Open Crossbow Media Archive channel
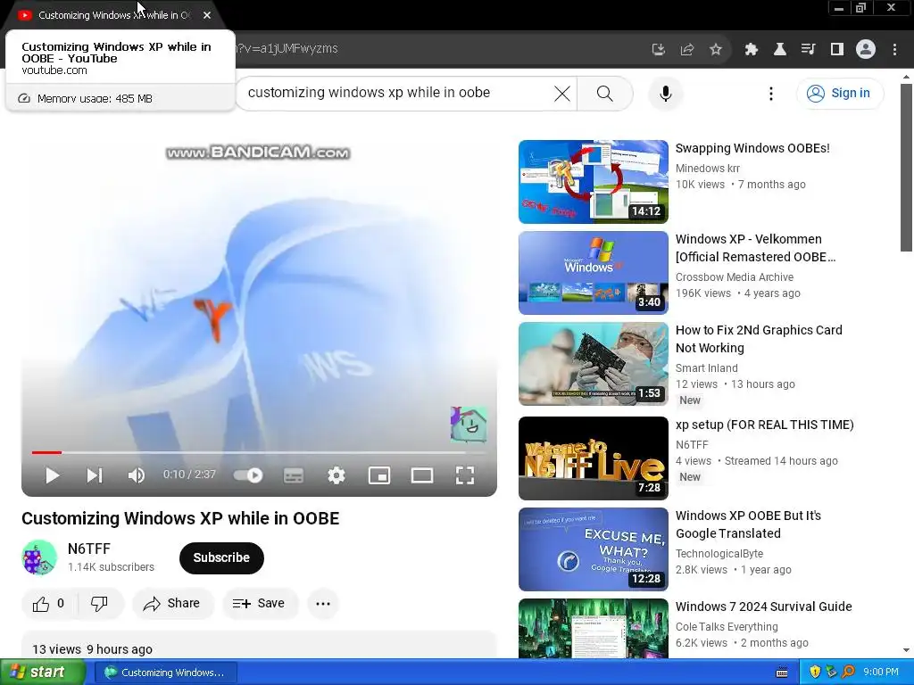The width and height of the screenshot is (914, 685). click(735, 277)
